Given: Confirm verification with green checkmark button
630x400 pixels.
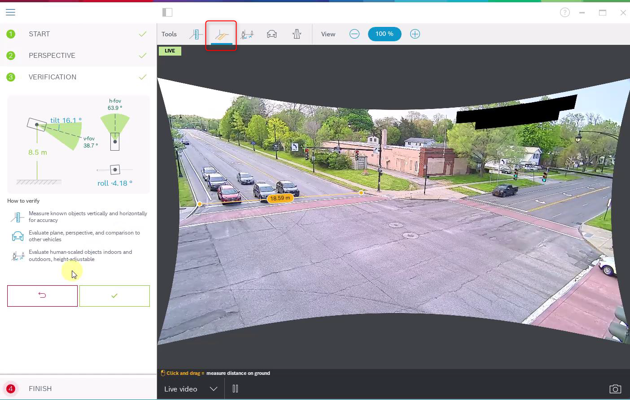Looking at the screenshot, I should 114,296.
